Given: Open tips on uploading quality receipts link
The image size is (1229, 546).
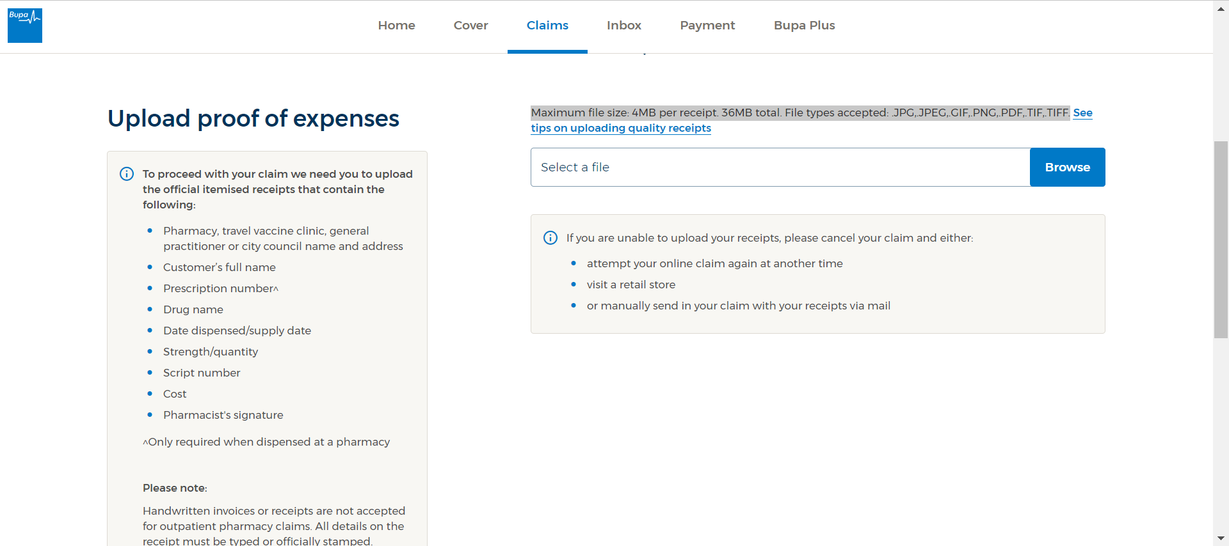Looking at the screenshot, I should pos(620,129).
